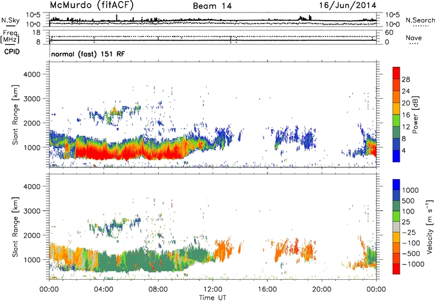Pick the bright blue bottom power colorbar segment

(396, 156)
